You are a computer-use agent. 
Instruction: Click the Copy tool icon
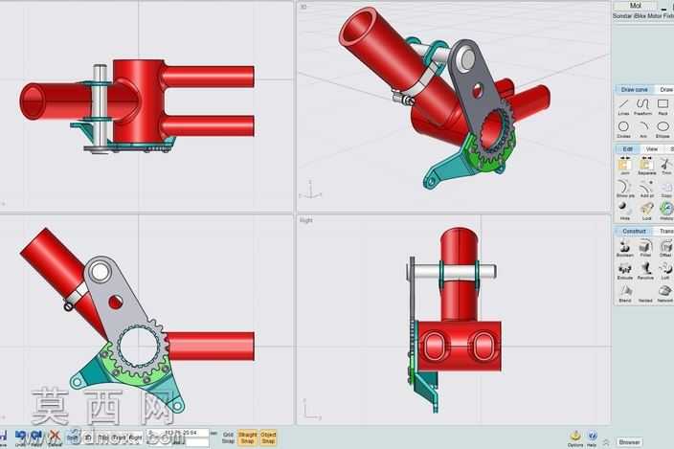(666, 189)
